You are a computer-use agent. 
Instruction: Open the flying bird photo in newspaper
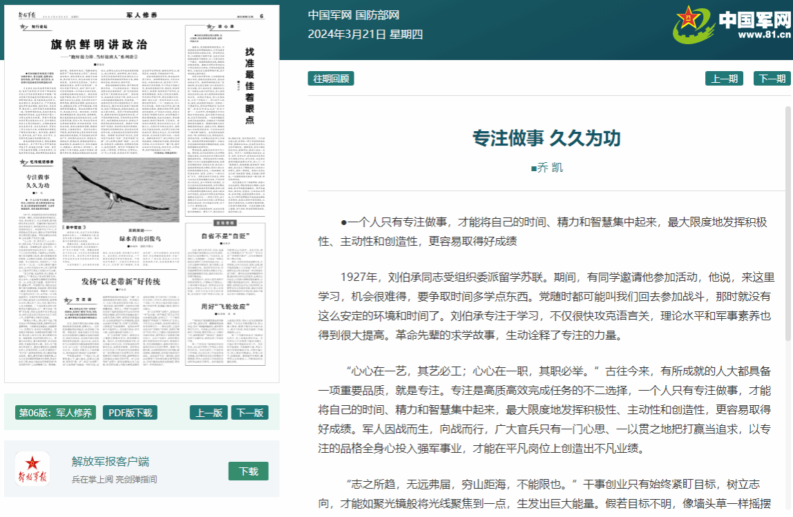(120, 188)
